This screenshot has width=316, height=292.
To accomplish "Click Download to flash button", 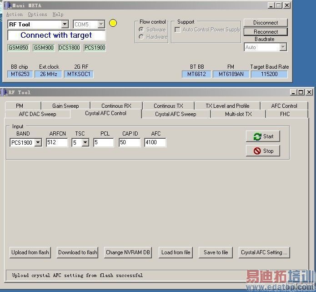I will point(78,252).
